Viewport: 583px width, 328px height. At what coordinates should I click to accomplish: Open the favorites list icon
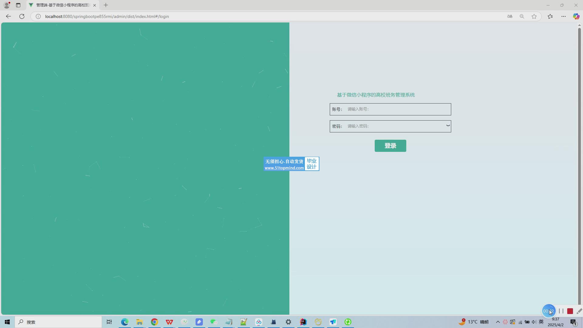pyautogui.click(x=550, y=16)
